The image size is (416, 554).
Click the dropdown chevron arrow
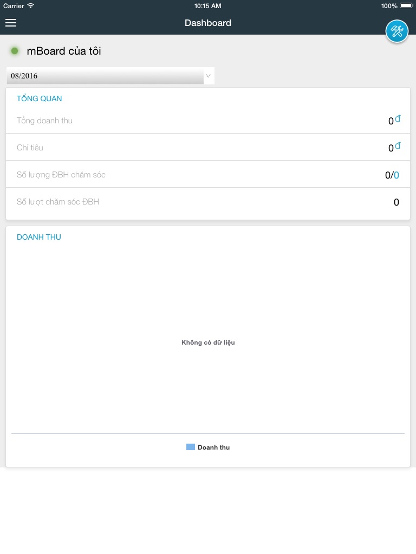point(209,76)
